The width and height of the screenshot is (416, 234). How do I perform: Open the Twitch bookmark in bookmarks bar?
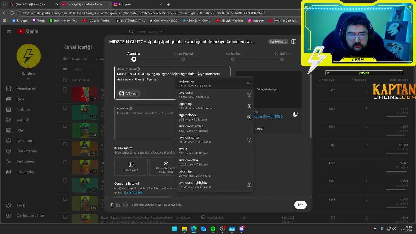[x=39, y=21]
